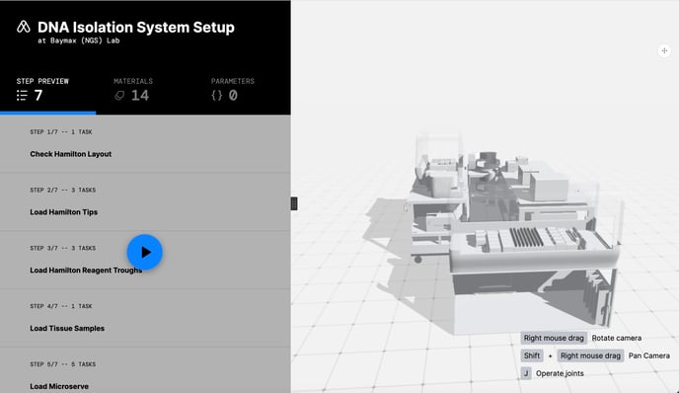This screenshot has height=393, width=679.
Task: Click the Materials tag icon
Action: click(119, 96)
